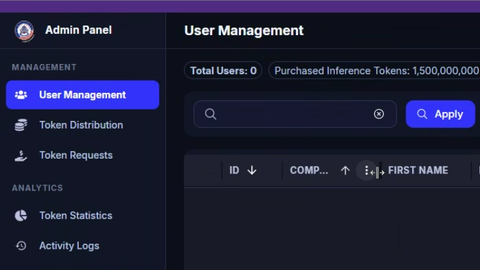Screen dimensions: 480x270
Task: Click the users group icon
Action: click(x=21, y=95)
